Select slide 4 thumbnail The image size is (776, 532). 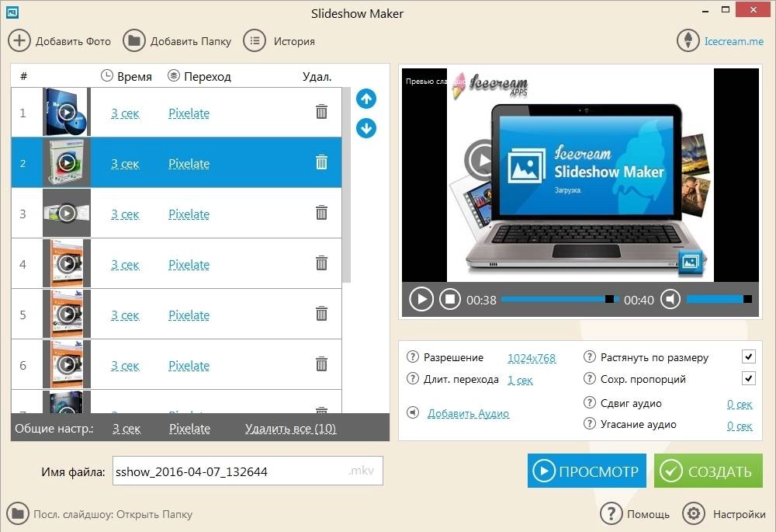[x=67, y=263]
